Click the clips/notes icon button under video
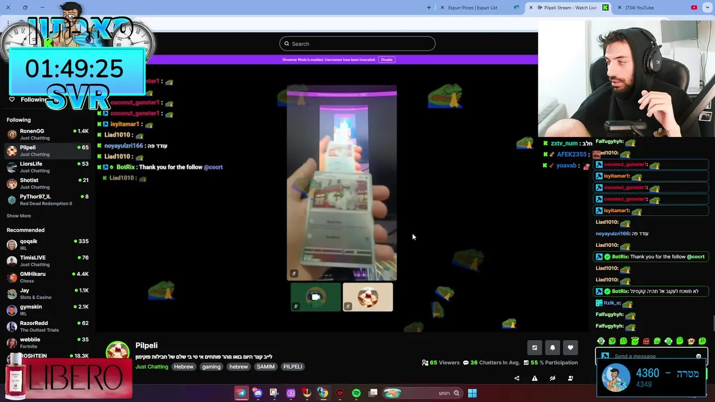The width and height of the screenshot is (715, 402). 535,348
